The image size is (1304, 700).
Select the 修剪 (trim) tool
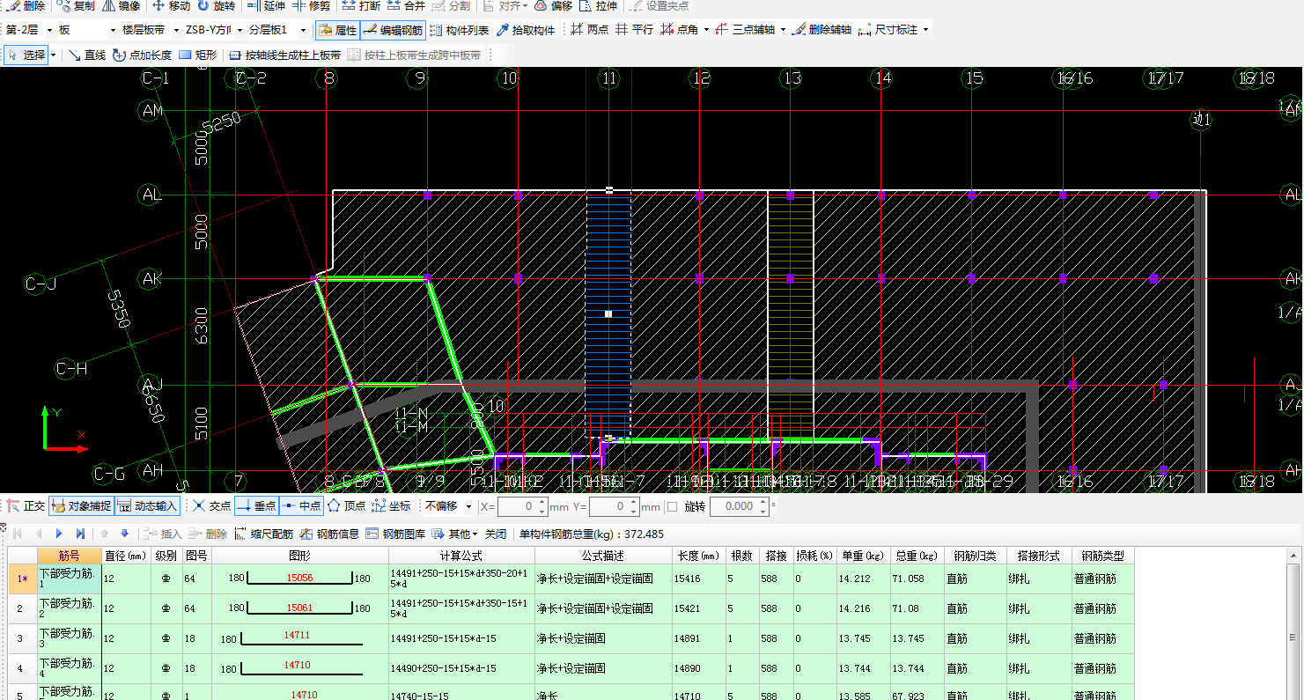(311, 5)
